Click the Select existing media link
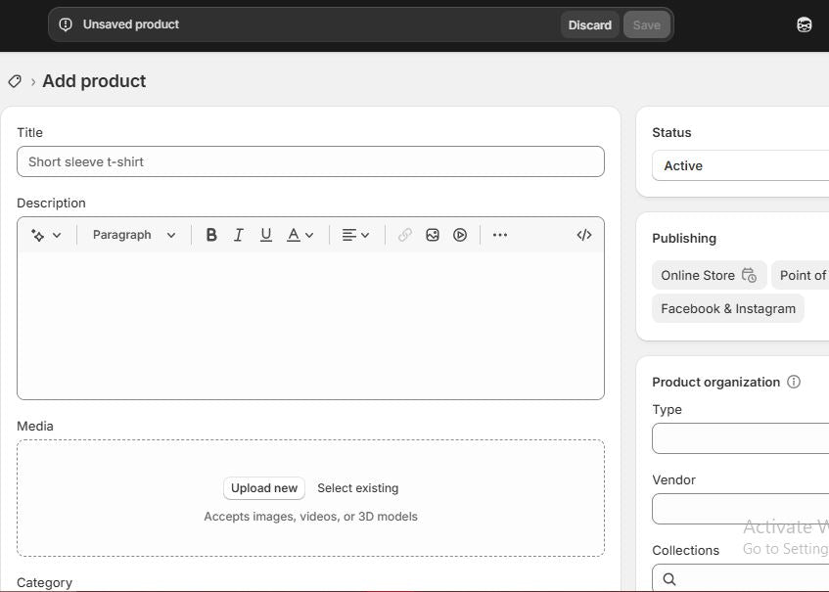The width and height of the screenshot is (829, 592). (357, 488)
